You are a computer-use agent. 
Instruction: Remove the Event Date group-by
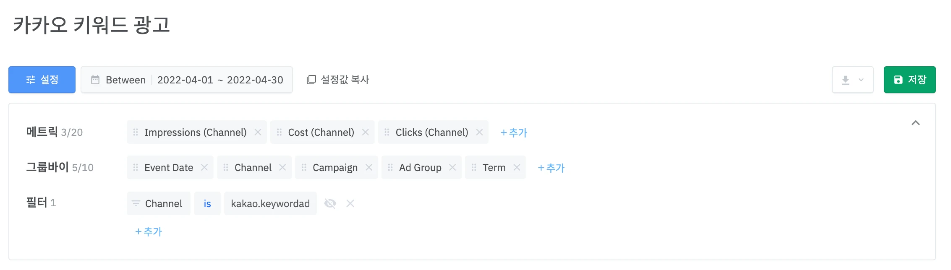pos(204,168)
